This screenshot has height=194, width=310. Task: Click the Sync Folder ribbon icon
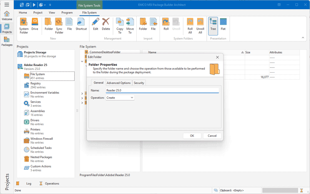(59, 25)
